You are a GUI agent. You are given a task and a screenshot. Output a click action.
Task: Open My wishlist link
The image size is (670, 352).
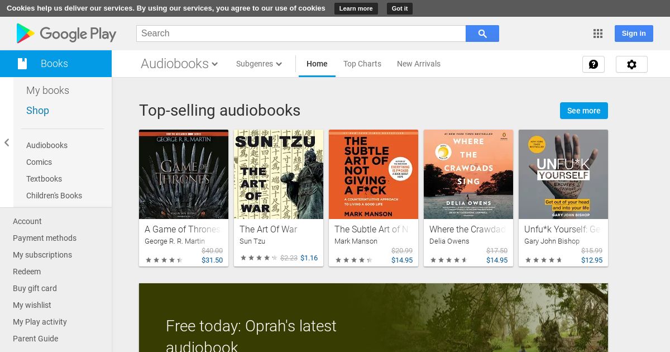[32, 305]
